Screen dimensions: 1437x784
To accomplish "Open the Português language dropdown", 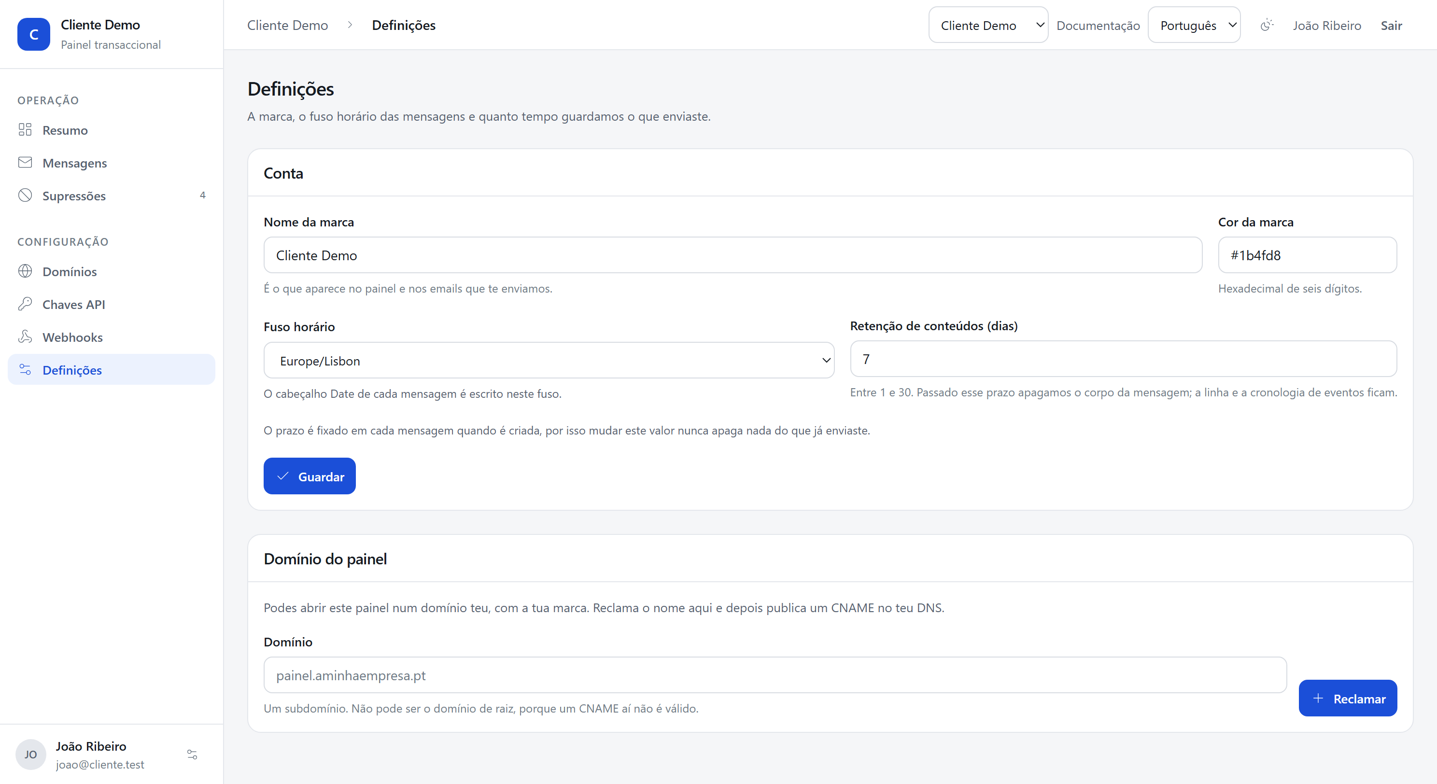I will tap(1194, 25).
